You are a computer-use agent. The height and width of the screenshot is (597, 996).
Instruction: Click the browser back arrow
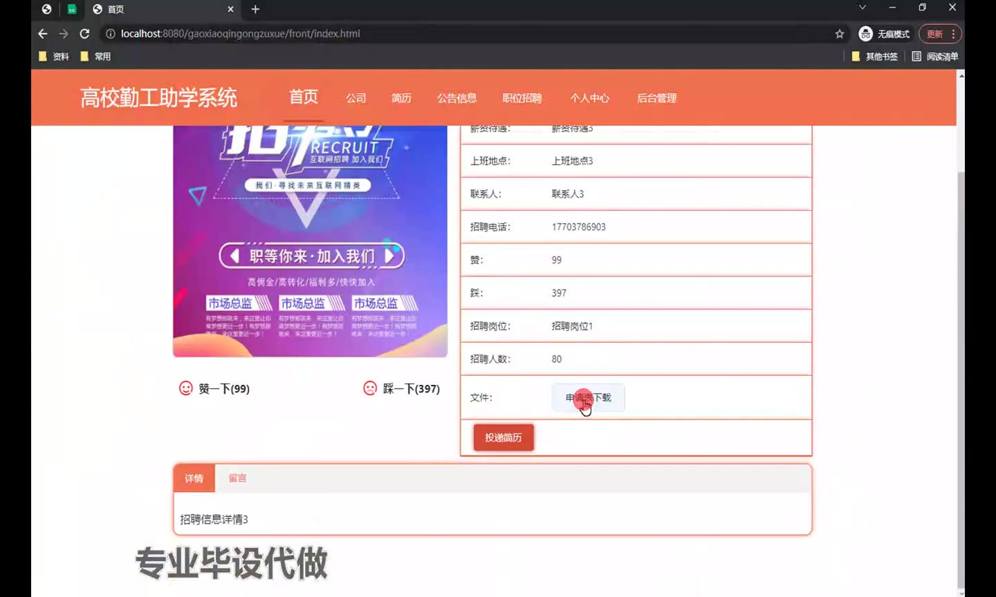43,34
